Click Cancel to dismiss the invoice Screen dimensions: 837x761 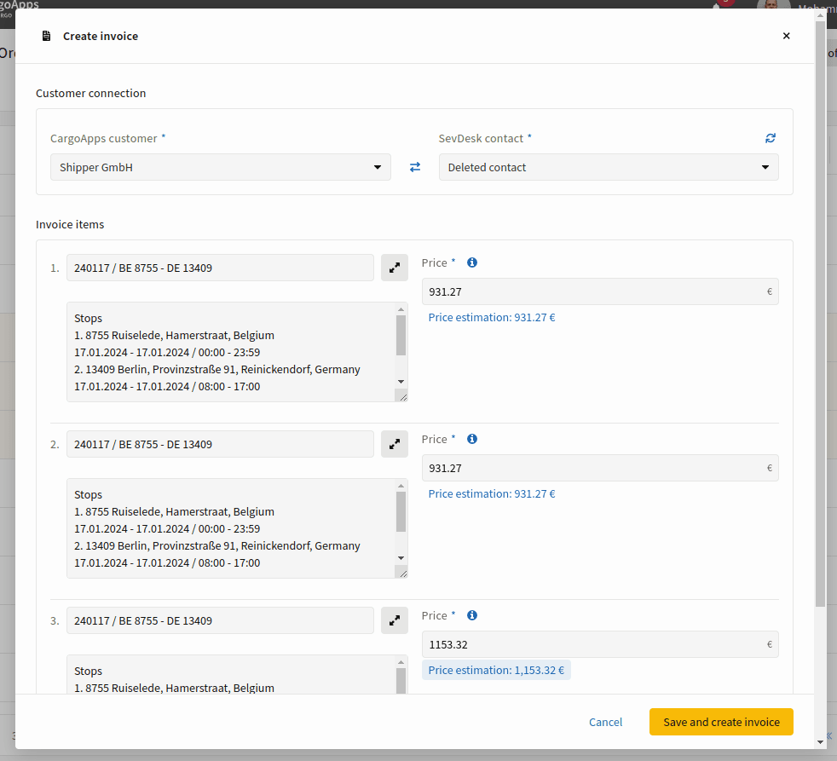click(605, 722)
